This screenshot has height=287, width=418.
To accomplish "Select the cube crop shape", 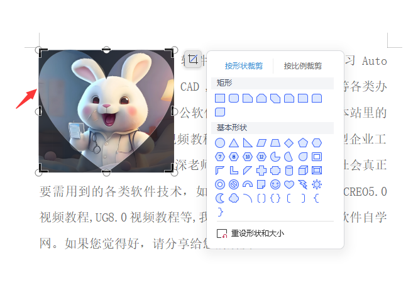I will coord(303,171).
